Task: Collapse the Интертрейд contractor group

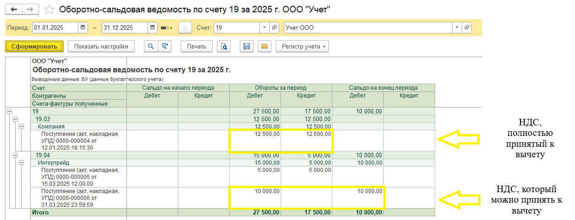Action: (21, 163)
